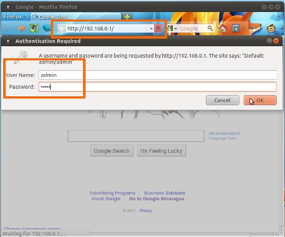Open the Advertising Programs link

113,193
